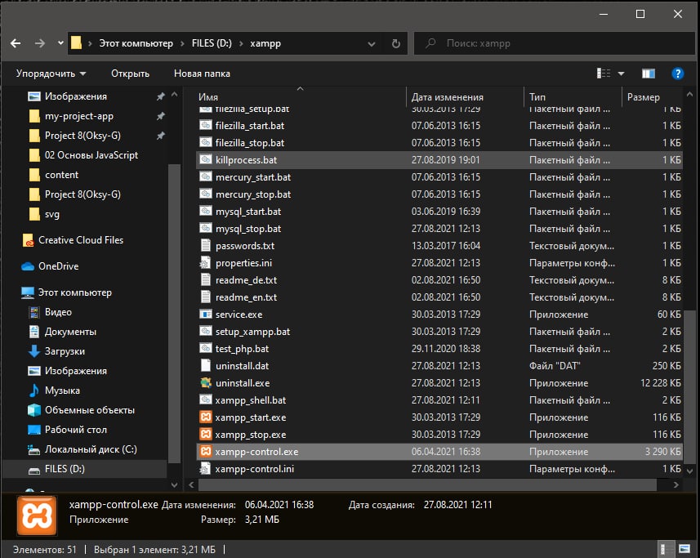Viewport: 700px width, 558px height.
Task: Open Объемные объекты cube icon
Action: [x=34, y=410]
